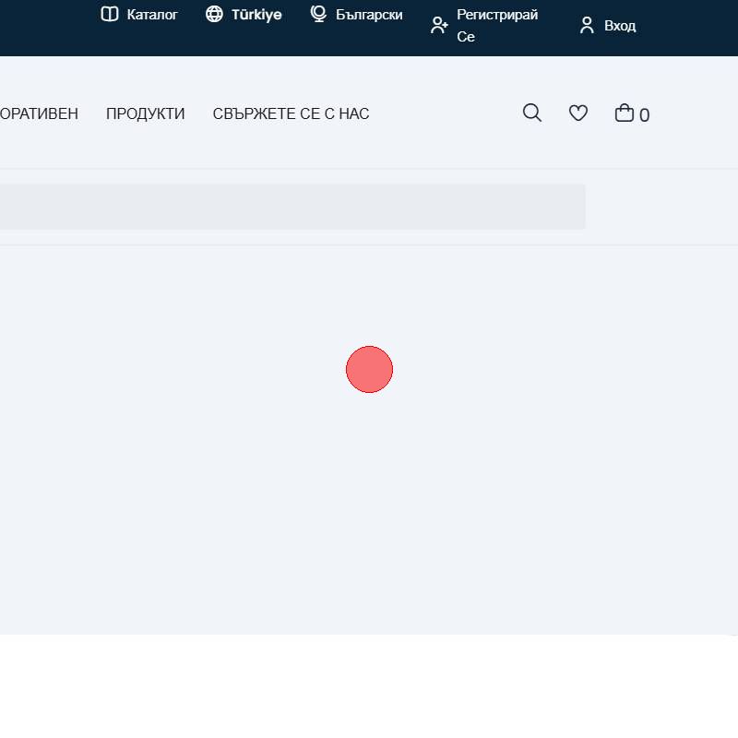Open the ПРОДУКТИ menu item
This screenshot has height=738, width=738.
pos(145,113)
